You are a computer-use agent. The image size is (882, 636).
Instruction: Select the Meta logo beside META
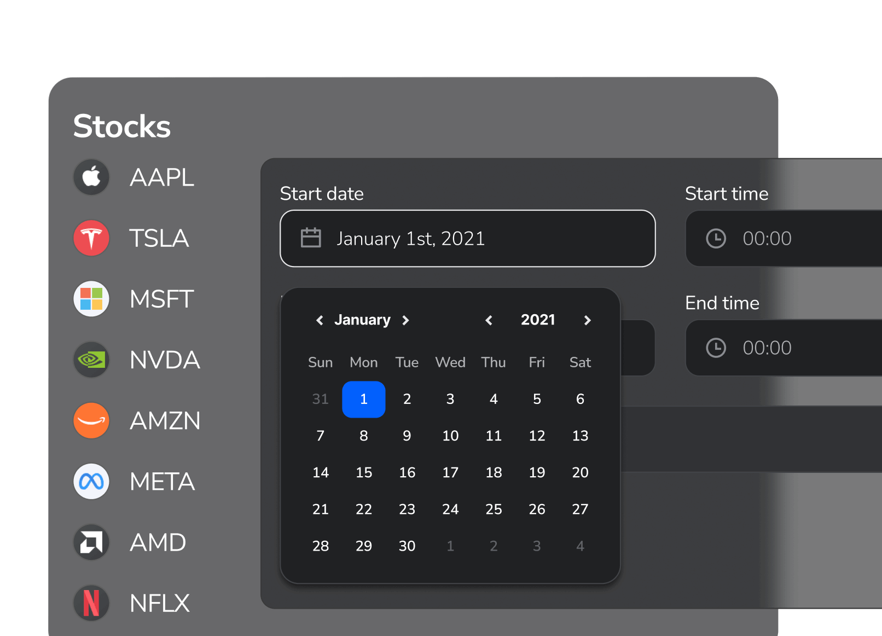tap(91, 481)
